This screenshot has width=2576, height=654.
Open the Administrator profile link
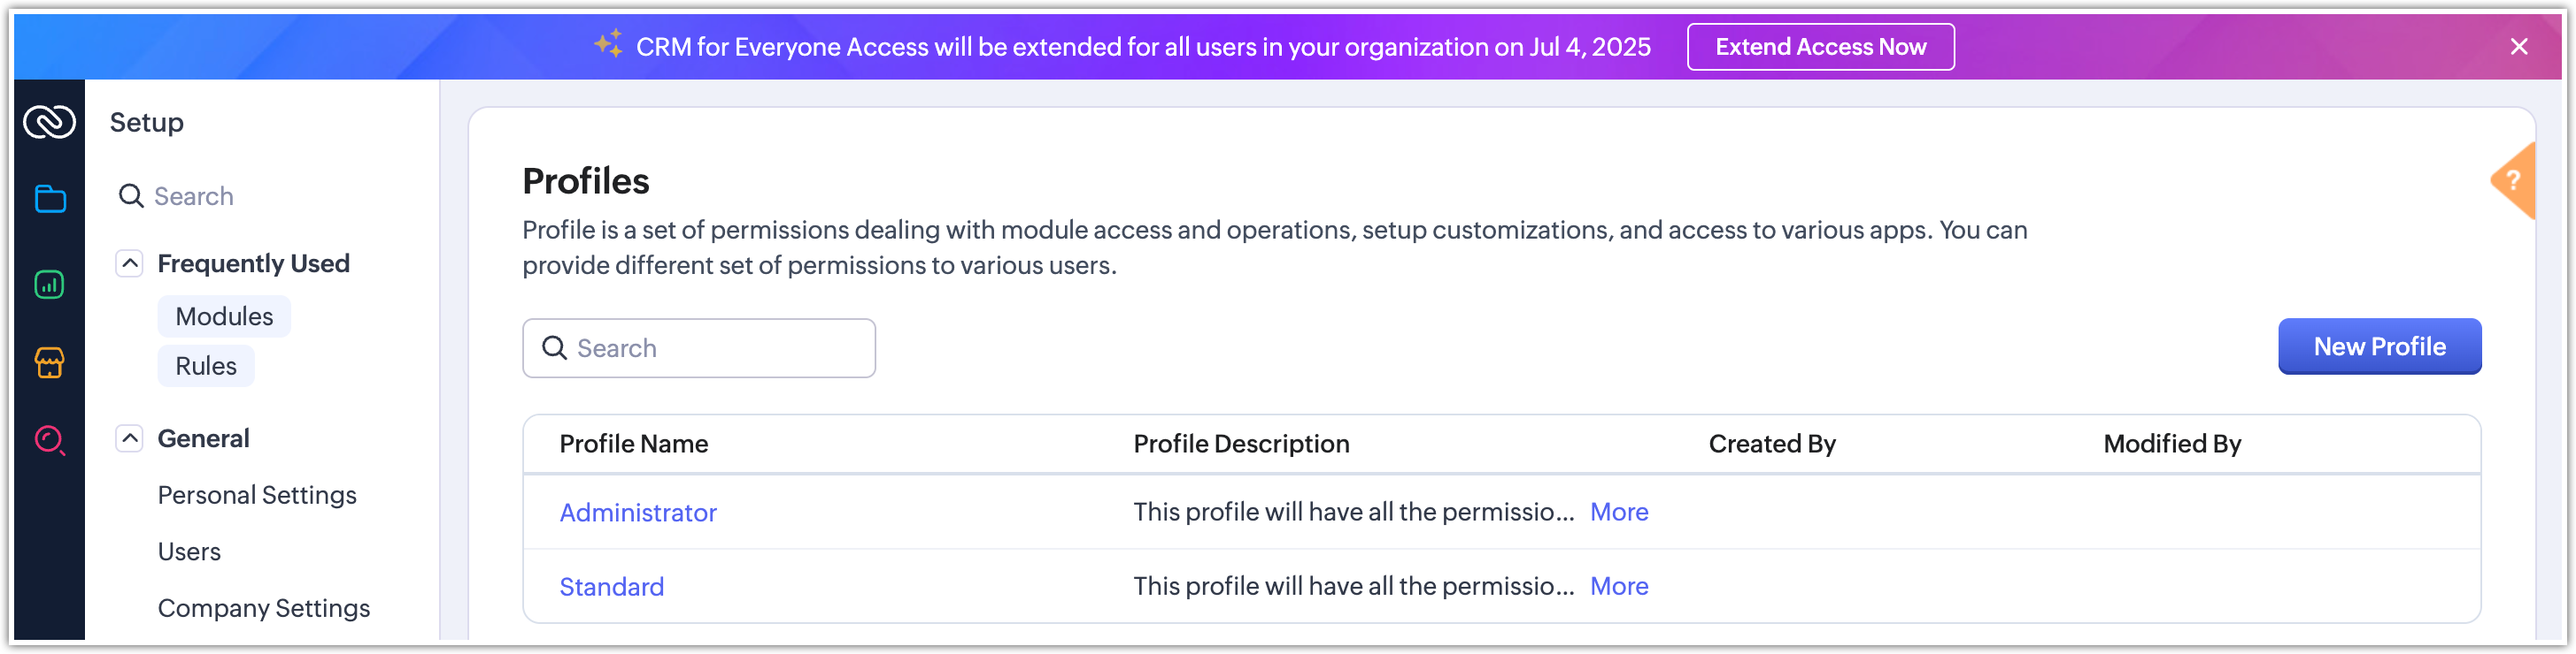tap(638, 513)
